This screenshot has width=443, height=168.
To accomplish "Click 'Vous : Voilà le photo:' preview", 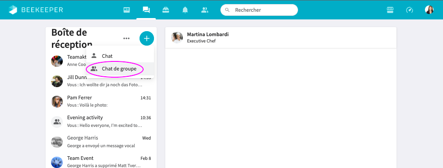I will point(87,105).
